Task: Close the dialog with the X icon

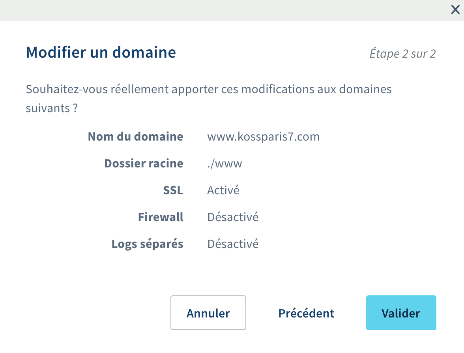Action: point(455,10)
